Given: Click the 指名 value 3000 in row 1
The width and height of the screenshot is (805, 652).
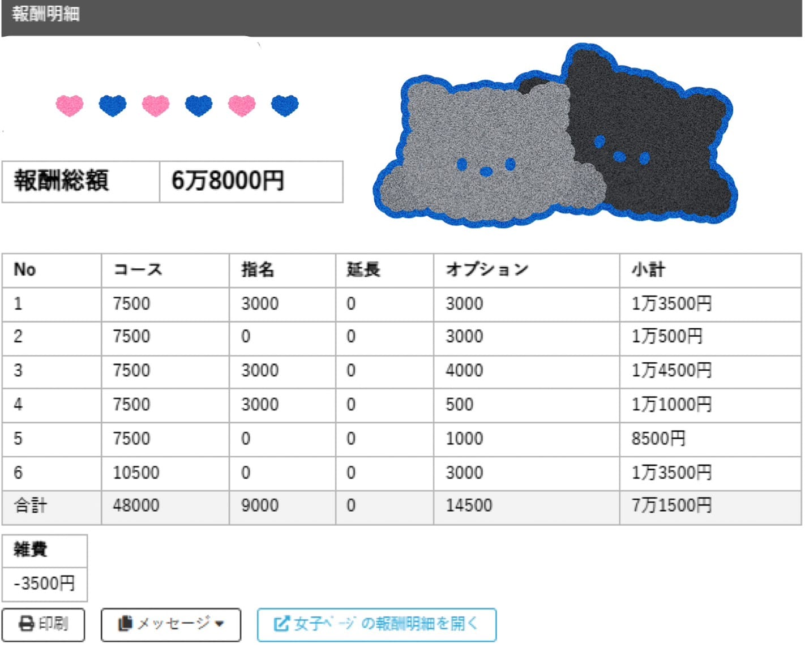Looking at the screenshot, I should (260, 304).
